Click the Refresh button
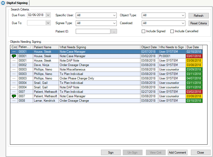This screenshot has width=213, height=157. tap(199, 15)
